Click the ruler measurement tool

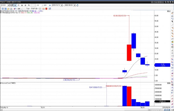tap(172, 36)
